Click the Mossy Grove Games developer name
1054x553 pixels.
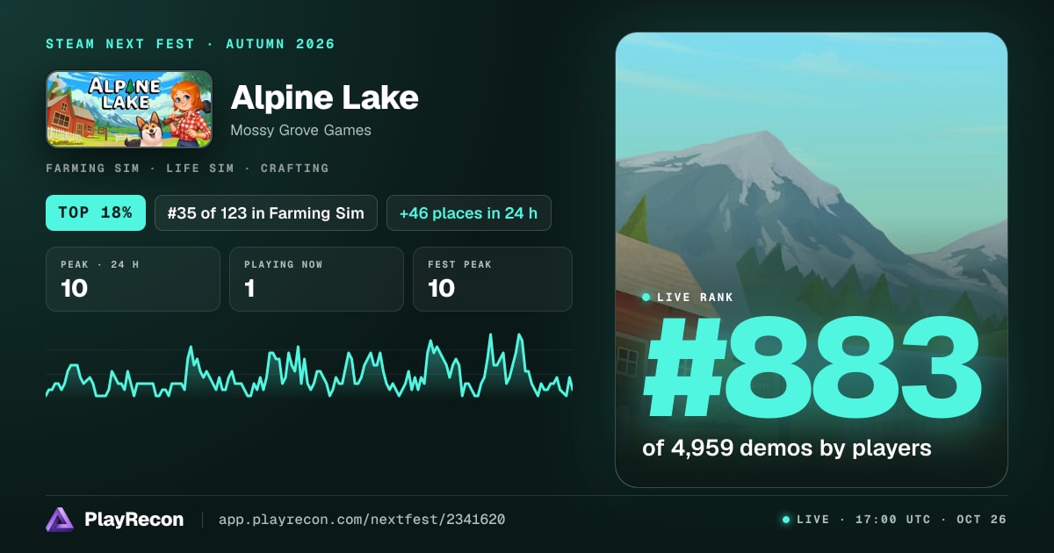300,130
